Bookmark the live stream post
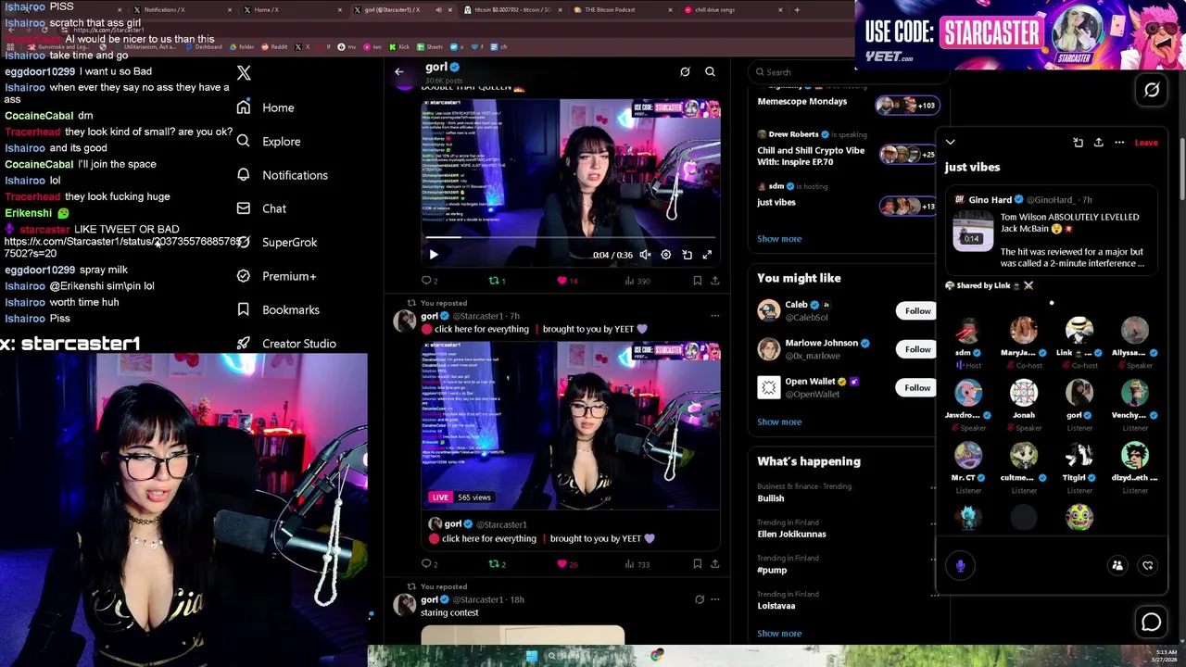Image resolution: width=1186 pixels, height=667 pixels. pos(697,563)
